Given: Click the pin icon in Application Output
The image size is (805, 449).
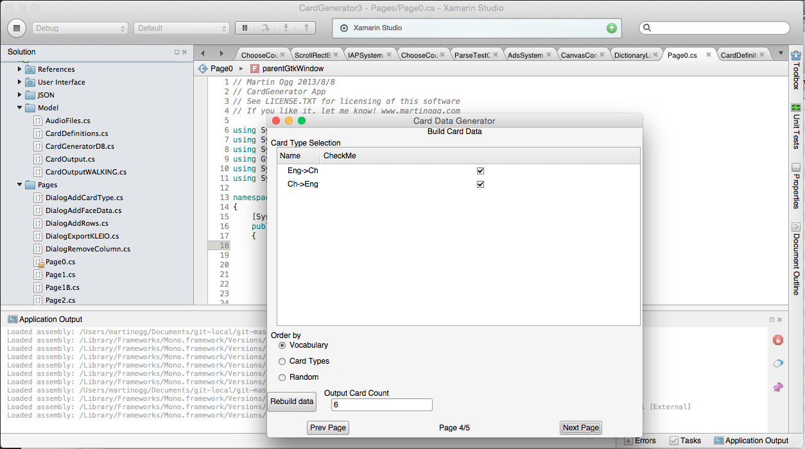Looking at the screenshot, I should (x=777, y=387).
